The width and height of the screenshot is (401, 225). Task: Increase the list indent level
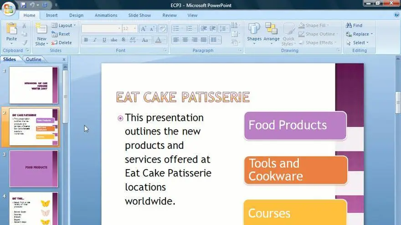pos(212,28)
